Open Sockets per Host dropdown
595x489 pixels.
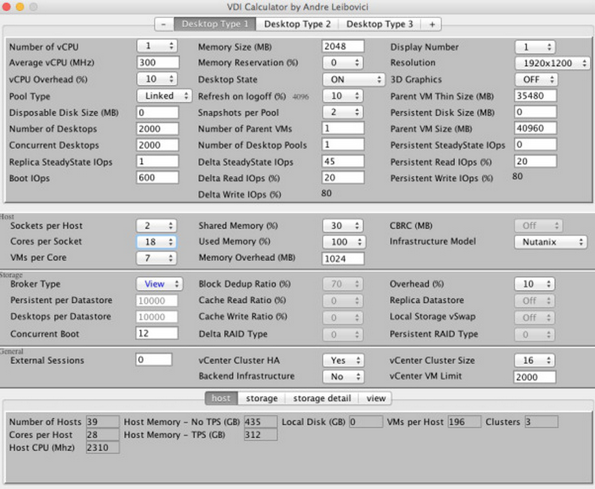157,226
